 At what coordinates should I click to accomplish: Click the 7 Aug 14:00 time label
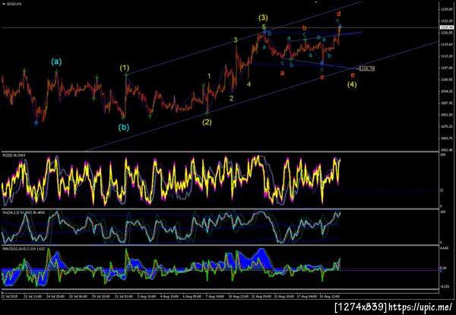(215, 297)
